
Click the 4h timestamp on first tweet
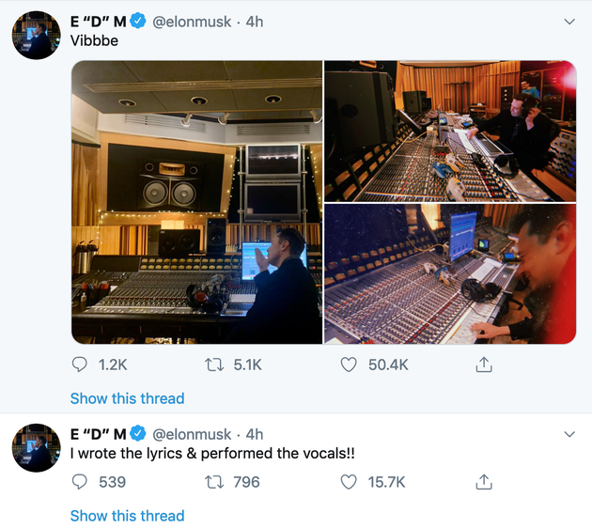coord(255,22)
